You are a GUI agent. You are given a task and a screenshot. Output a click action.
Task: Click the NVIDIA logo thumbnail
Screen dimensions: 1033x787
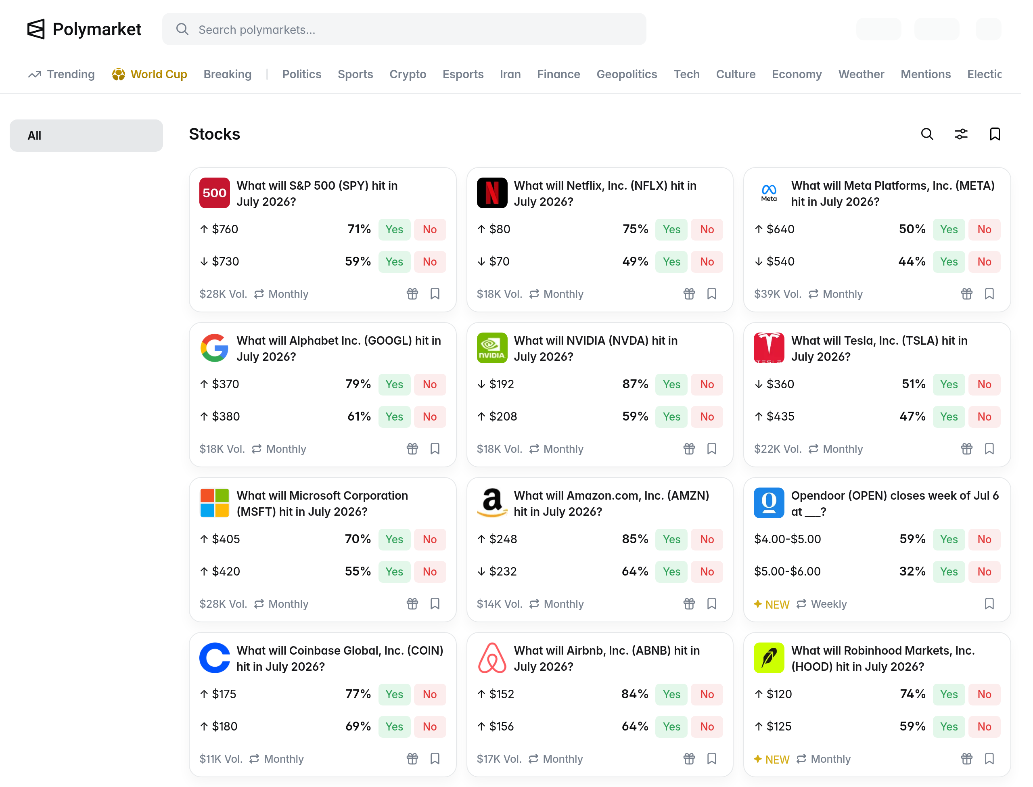[x=491, y=348]
